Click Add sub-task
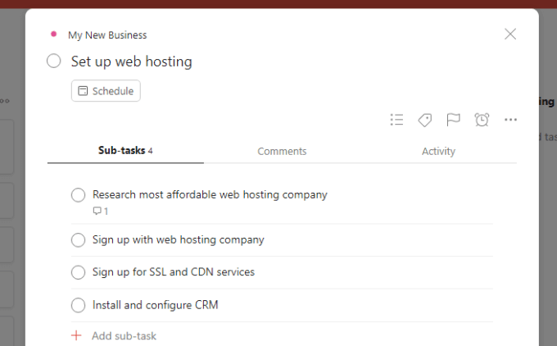 click(x=124, y=335)
